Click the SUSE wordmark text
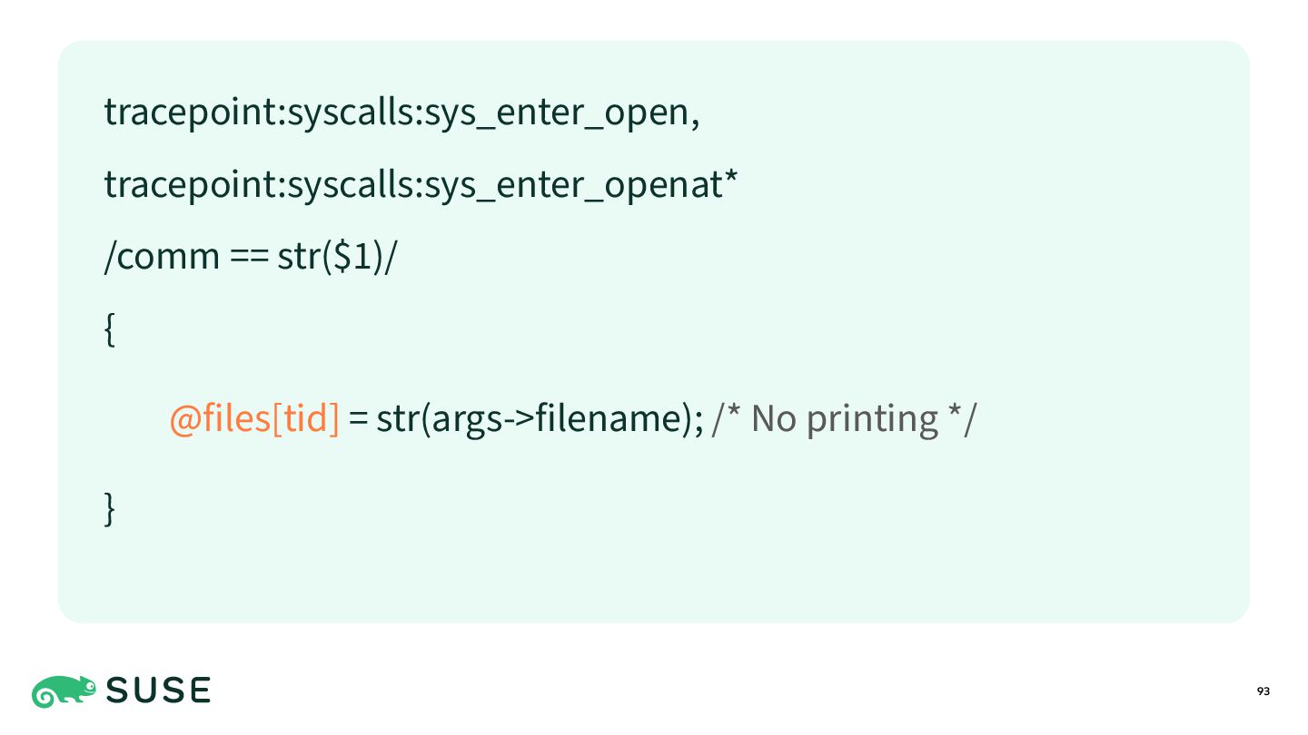 (x=159, y=691)
